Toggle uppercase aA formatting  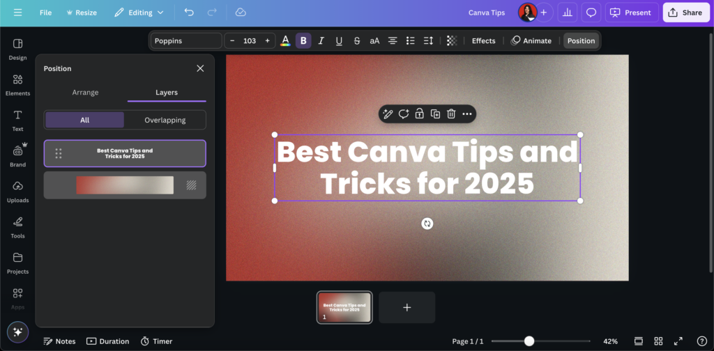[x=374, y=41]
